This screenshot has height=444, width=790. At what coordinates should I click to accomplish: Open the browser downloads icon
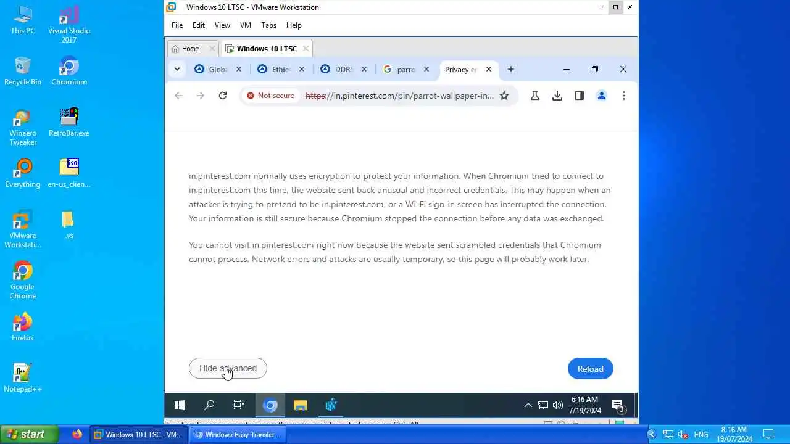557,96
